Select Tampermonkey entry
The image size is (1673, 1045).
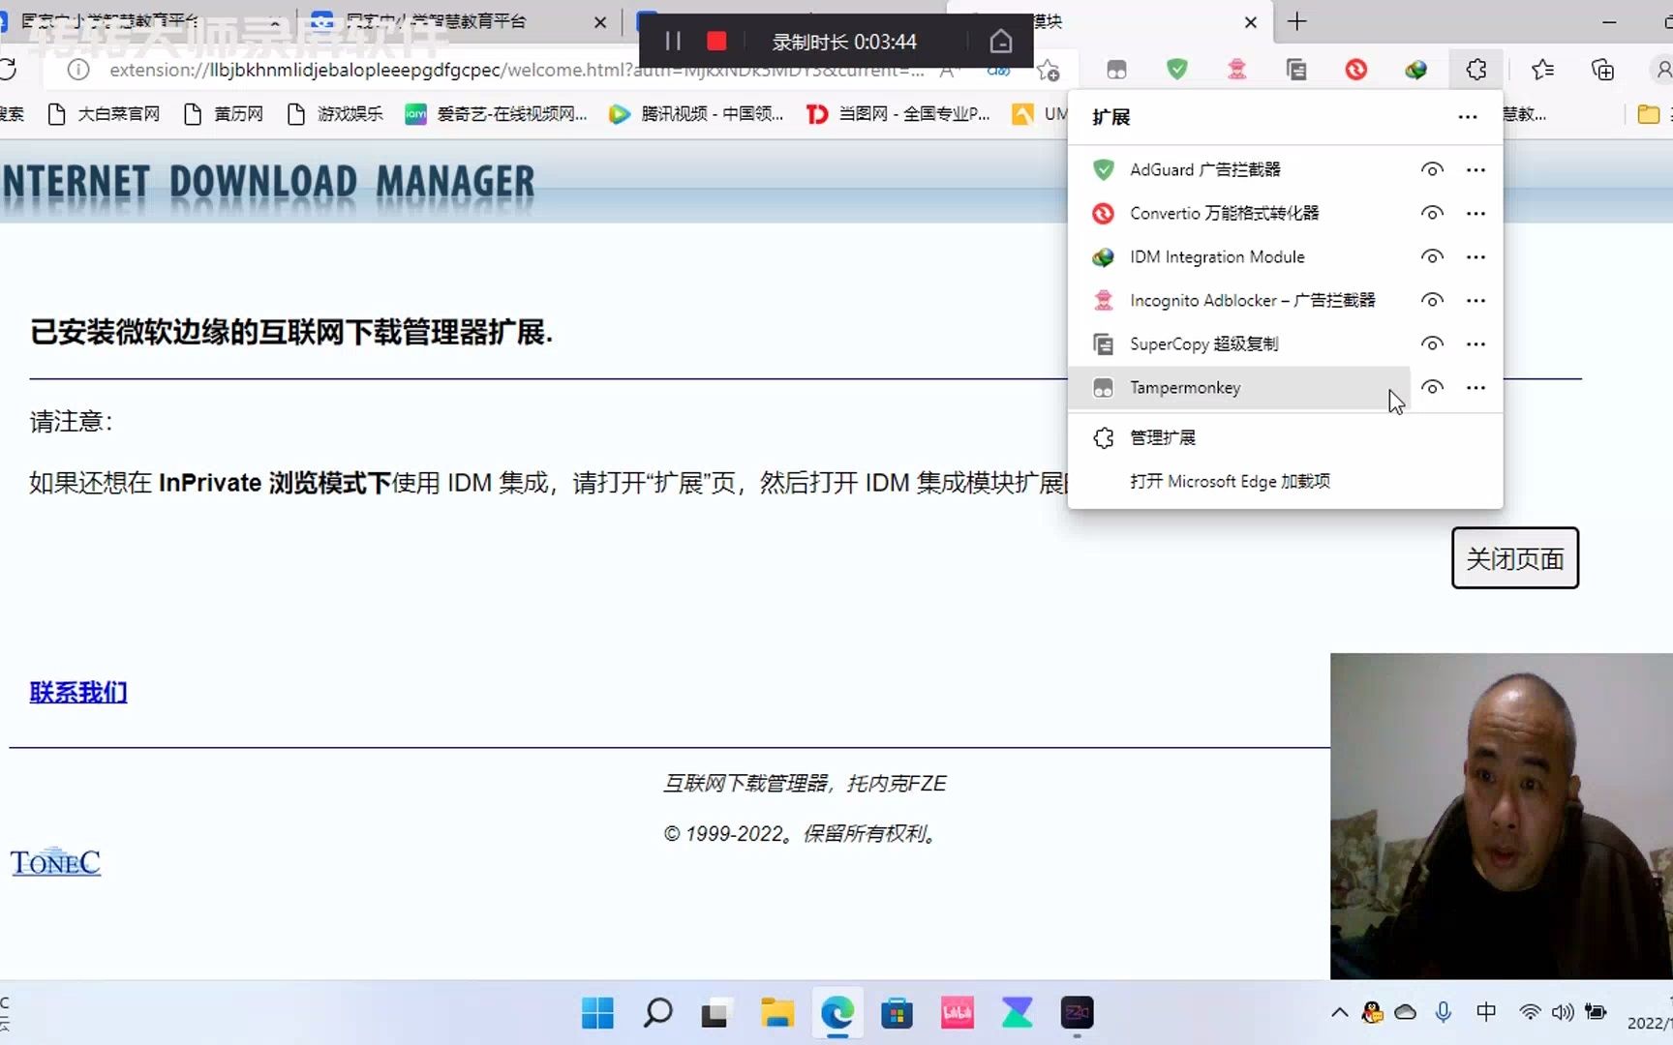click(x=1239, y=387)
